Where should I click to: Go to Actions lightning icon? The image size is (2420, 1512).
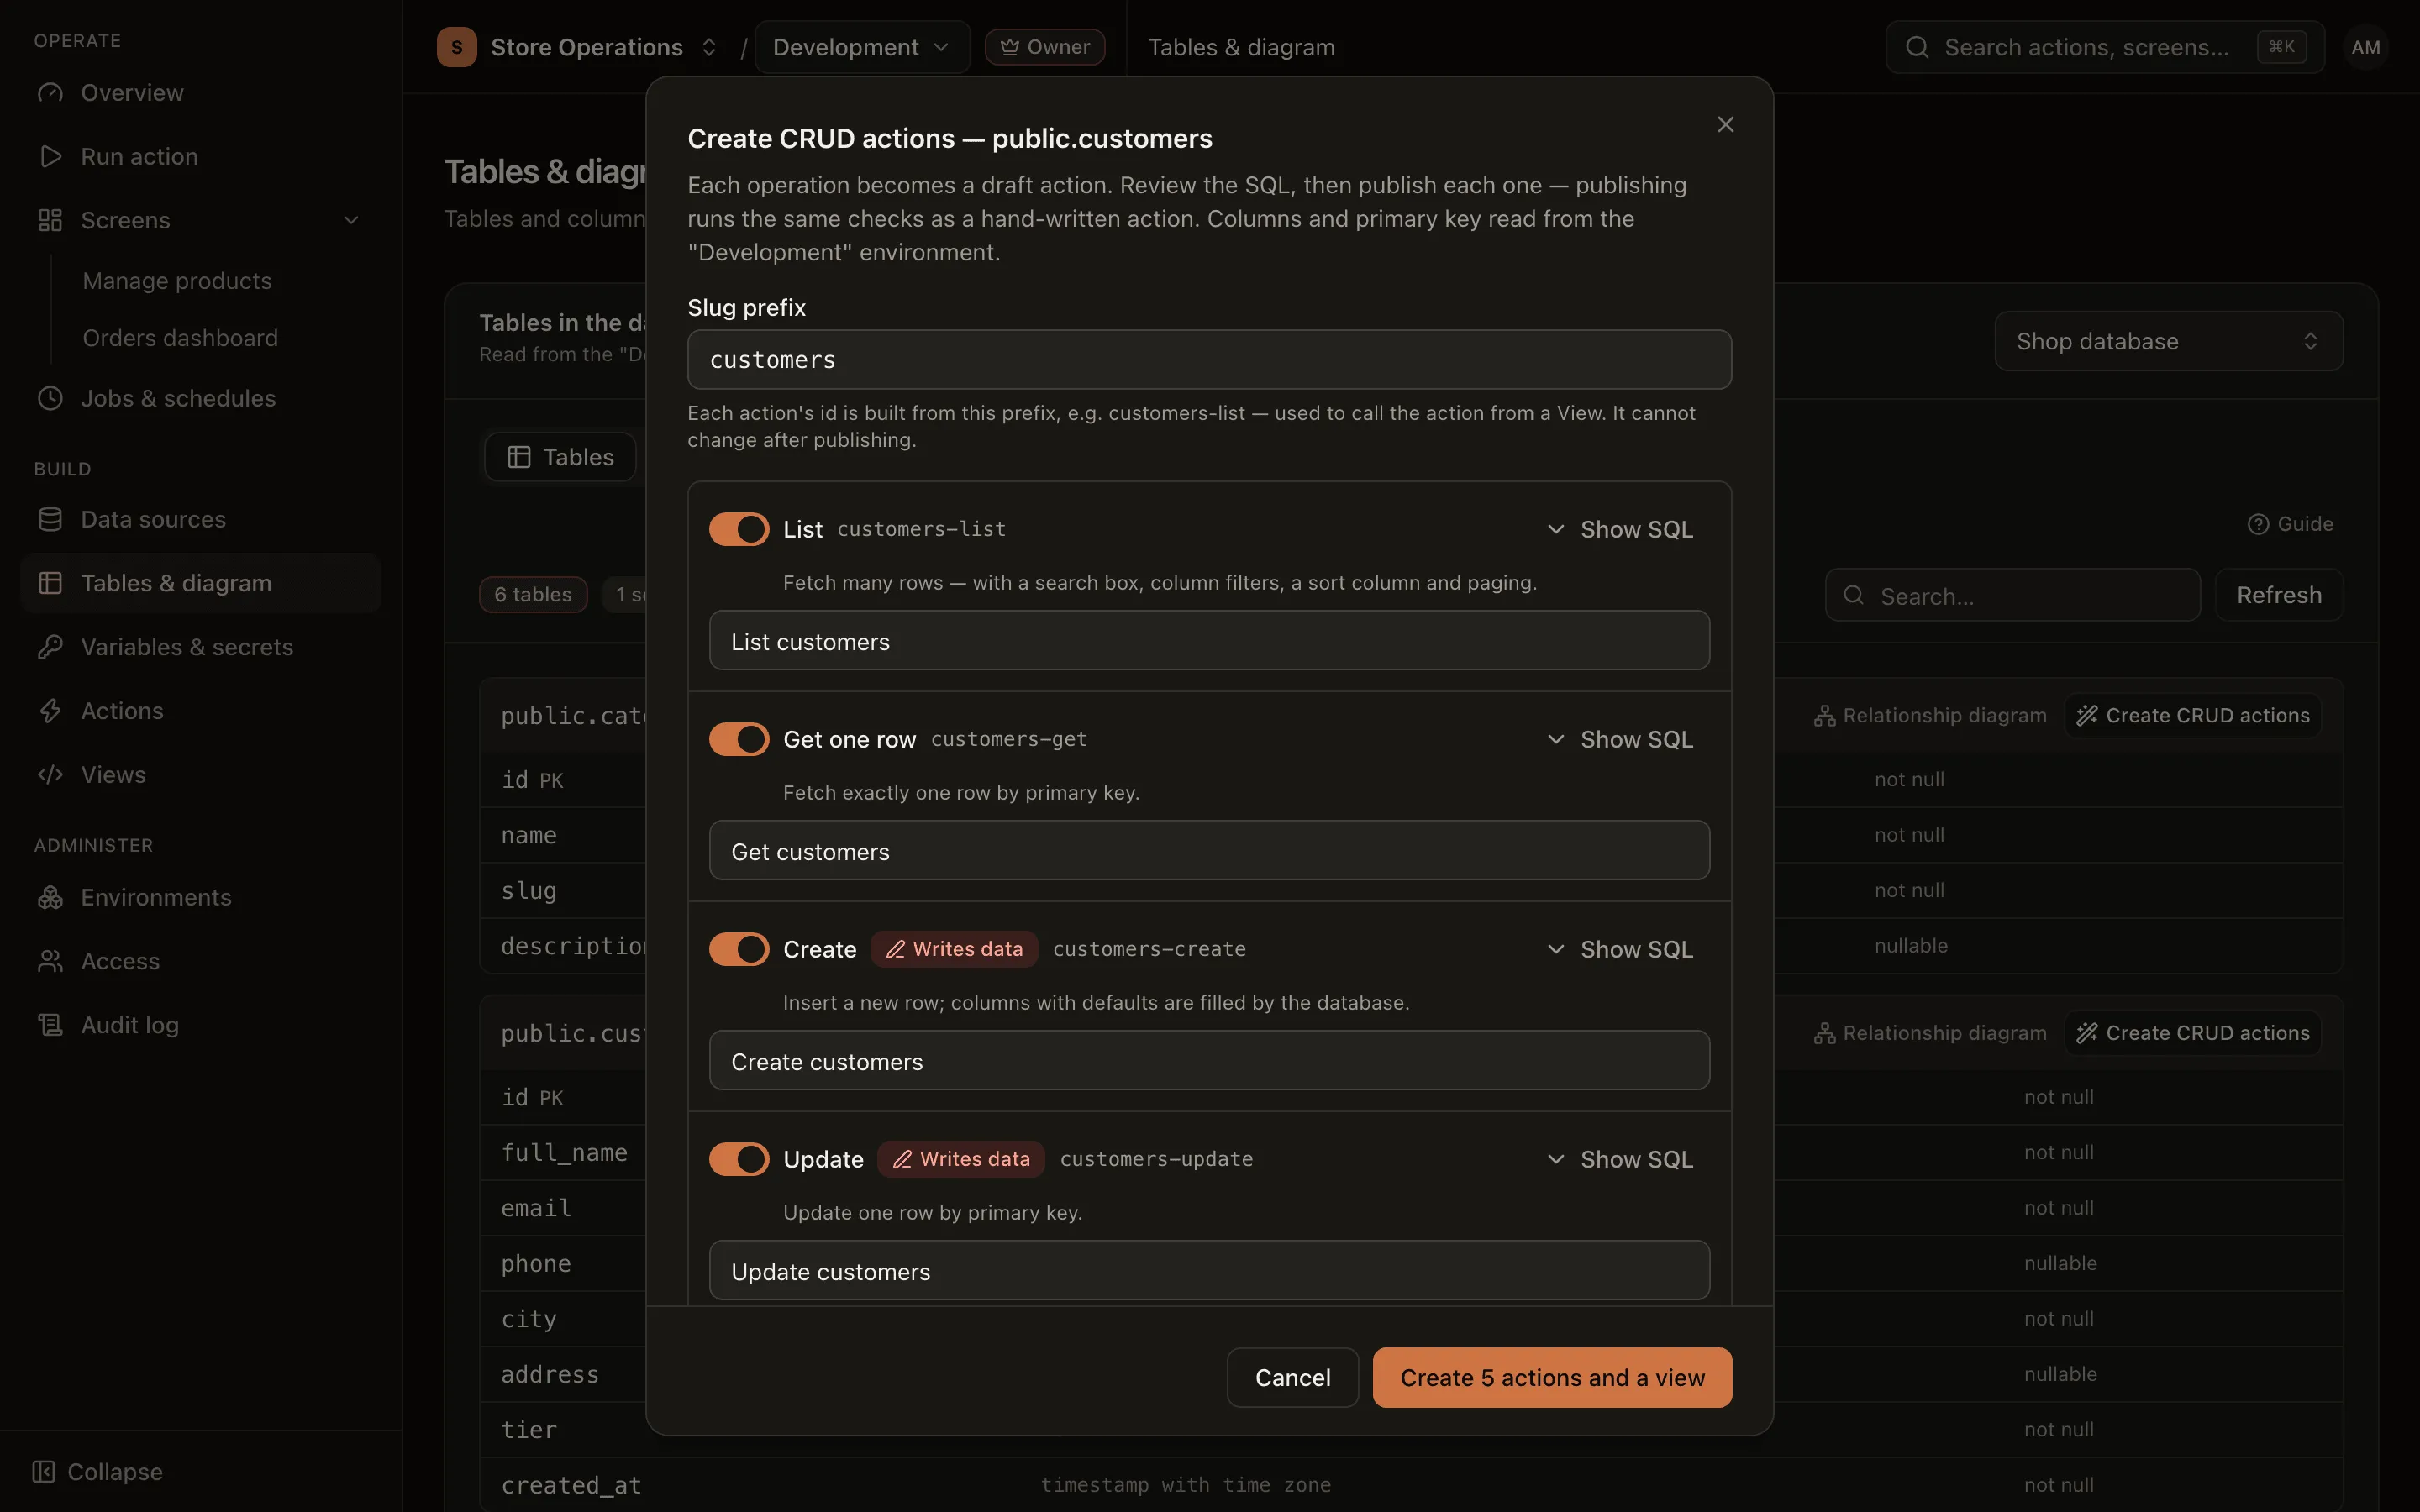coord(50,711)
